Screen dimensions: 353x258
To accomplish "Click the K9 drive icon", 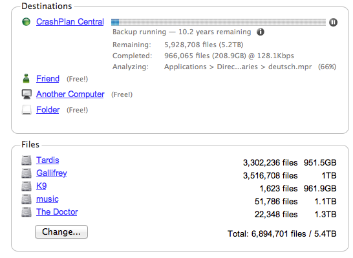I will pos(27,186).
